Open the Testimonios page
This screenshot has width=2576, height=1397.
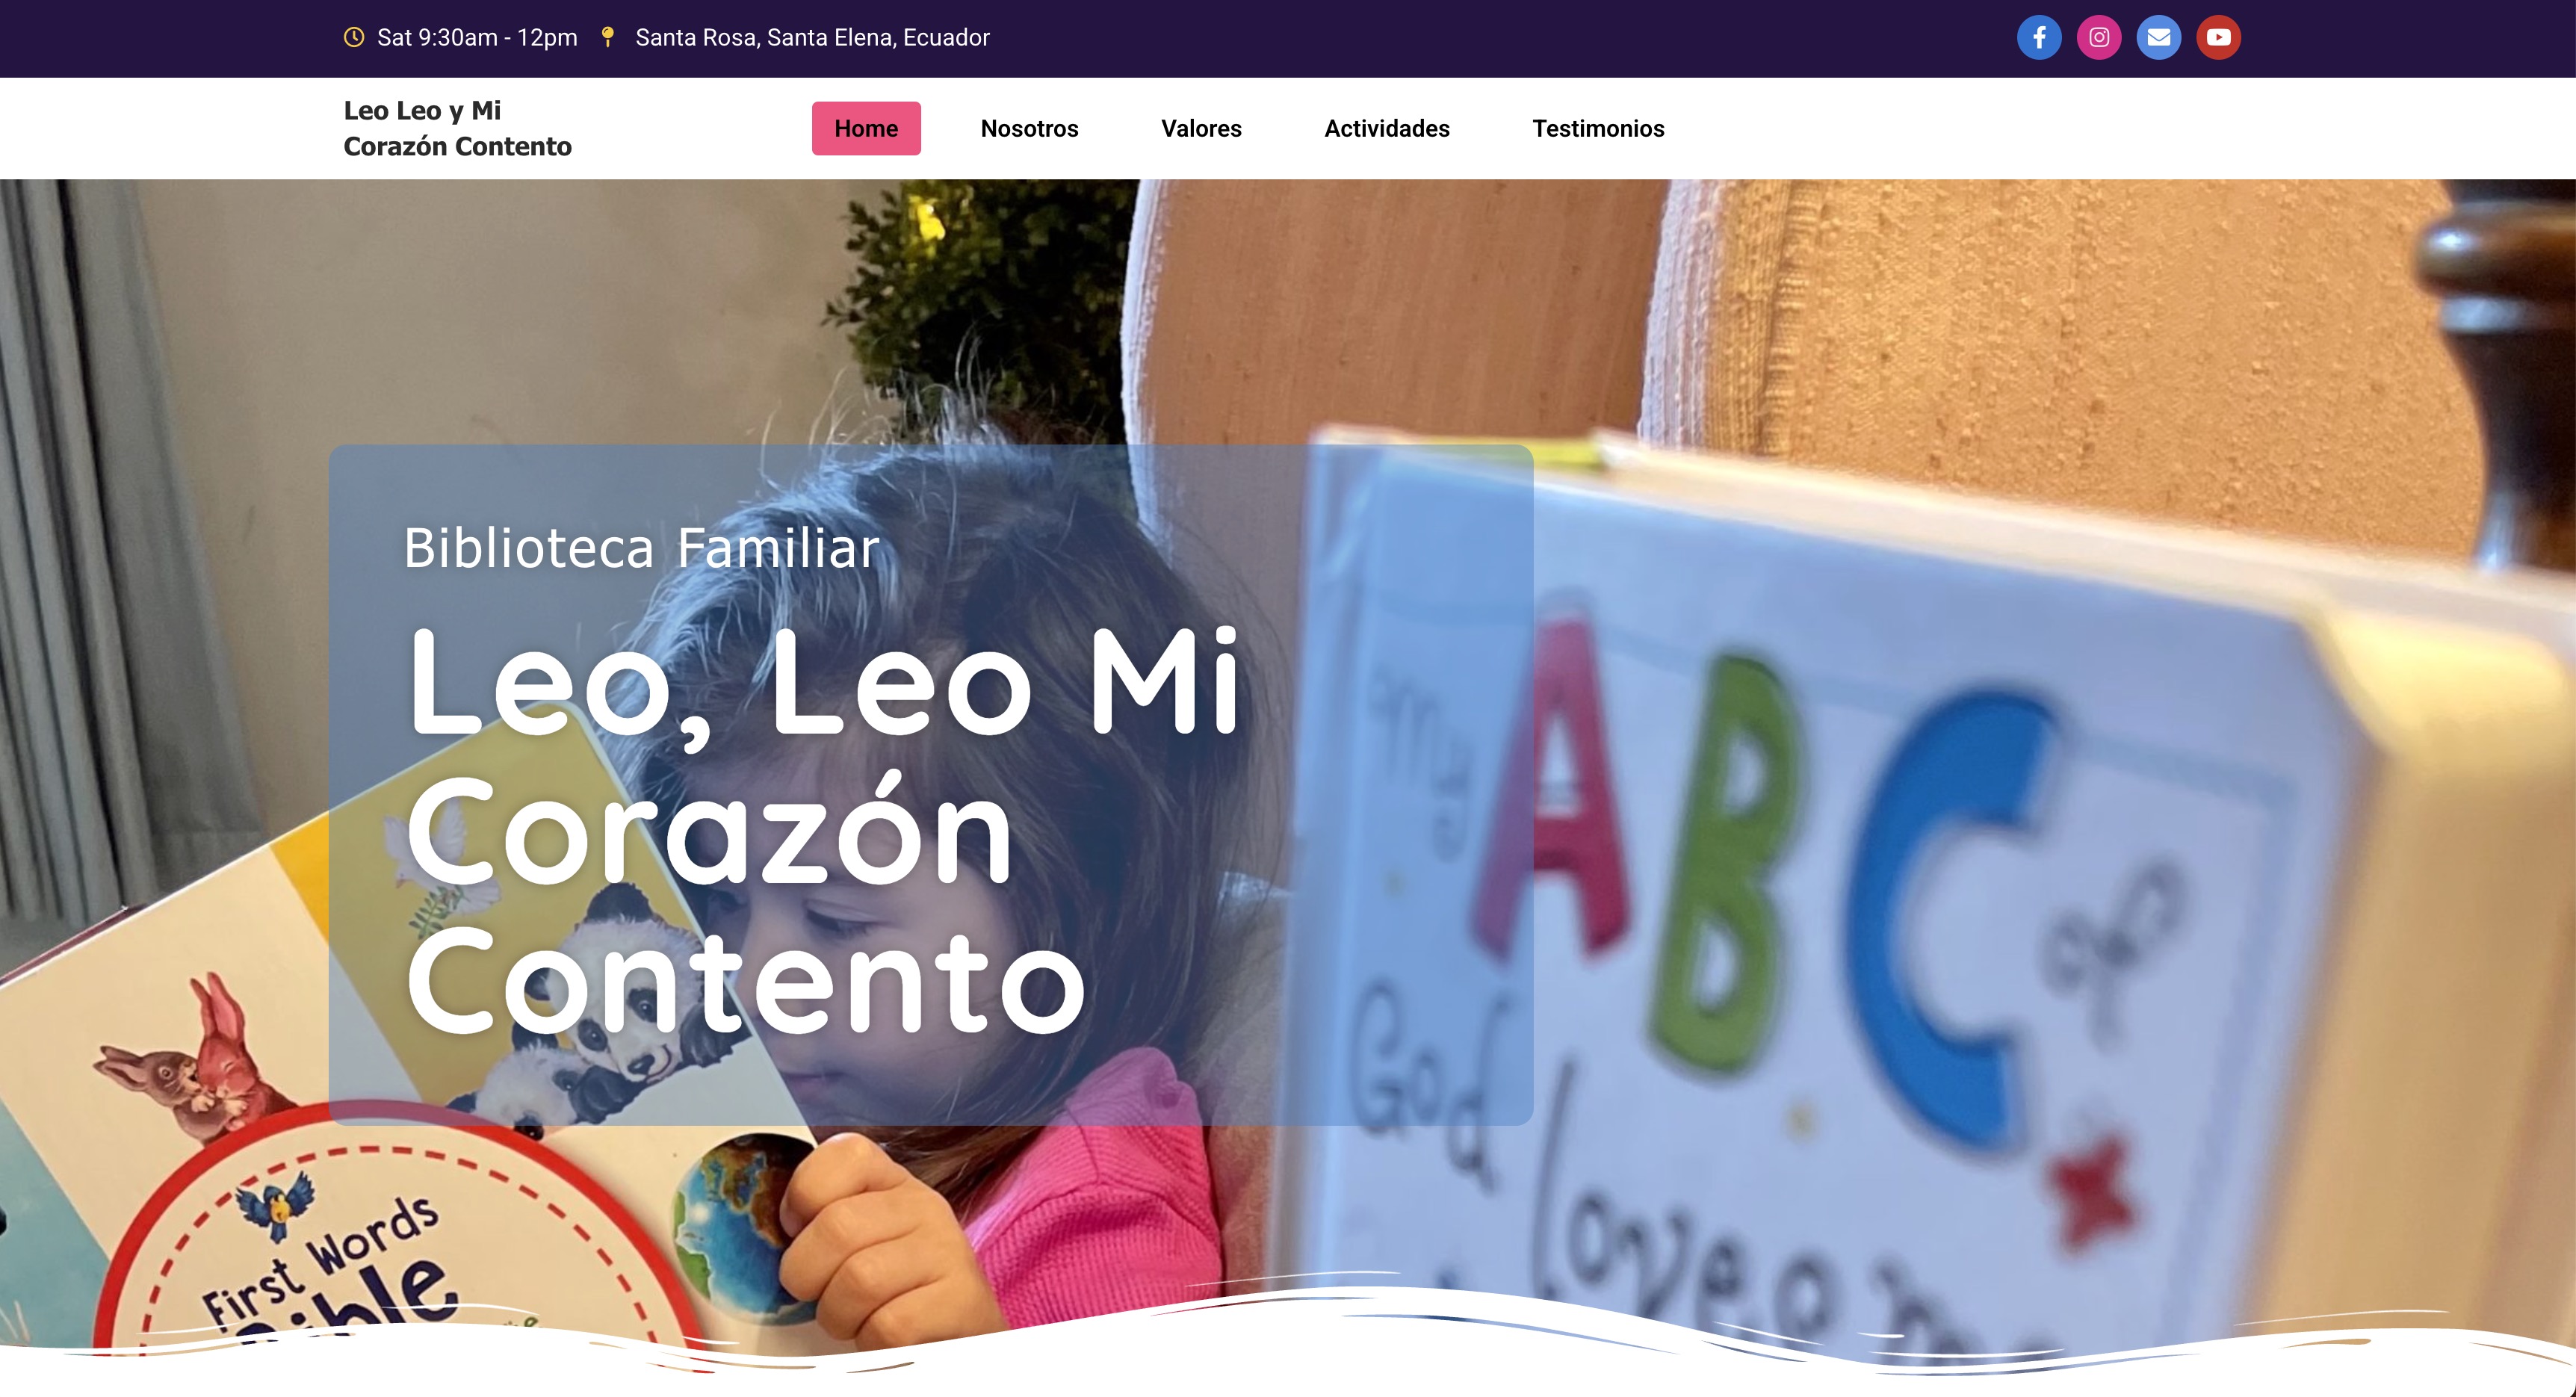coord(1598,128)
